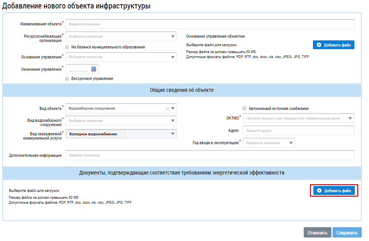Screen dimensions: 369x241
Task: Click the Дополнительная информация input field
Action: point(210,155)
